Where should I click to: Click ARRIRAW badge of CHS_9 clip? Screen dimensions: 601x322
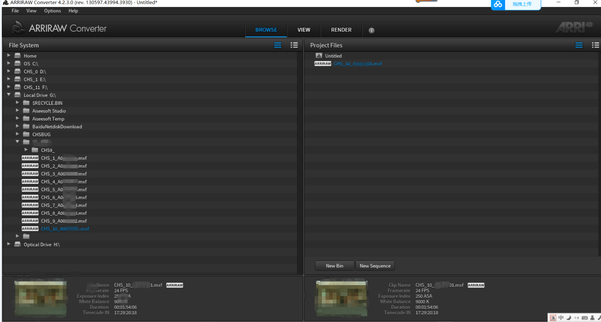(x=30, y=221)
